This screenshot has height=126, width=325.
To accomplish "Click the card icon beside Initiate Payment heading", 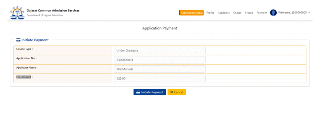I will pos(18,40).
